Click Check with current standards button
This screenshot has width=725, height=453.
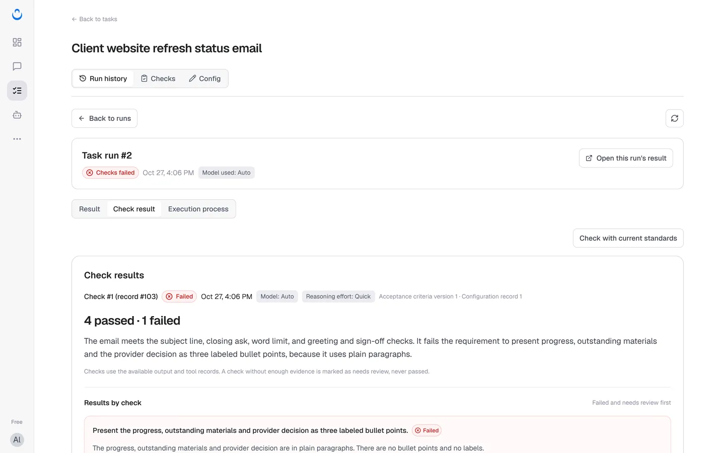tap(628, 238)
